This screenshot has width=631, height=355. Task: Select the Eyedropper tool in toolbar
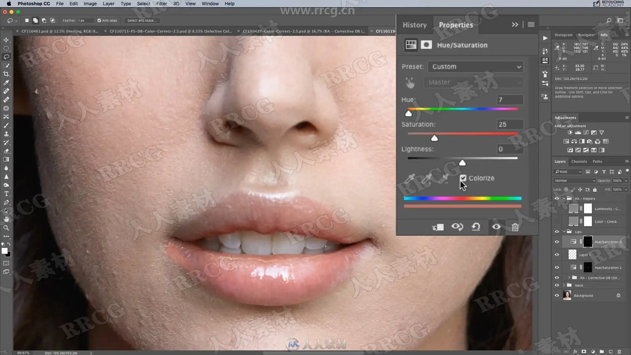pyautogui.click(x=6, y=83)
